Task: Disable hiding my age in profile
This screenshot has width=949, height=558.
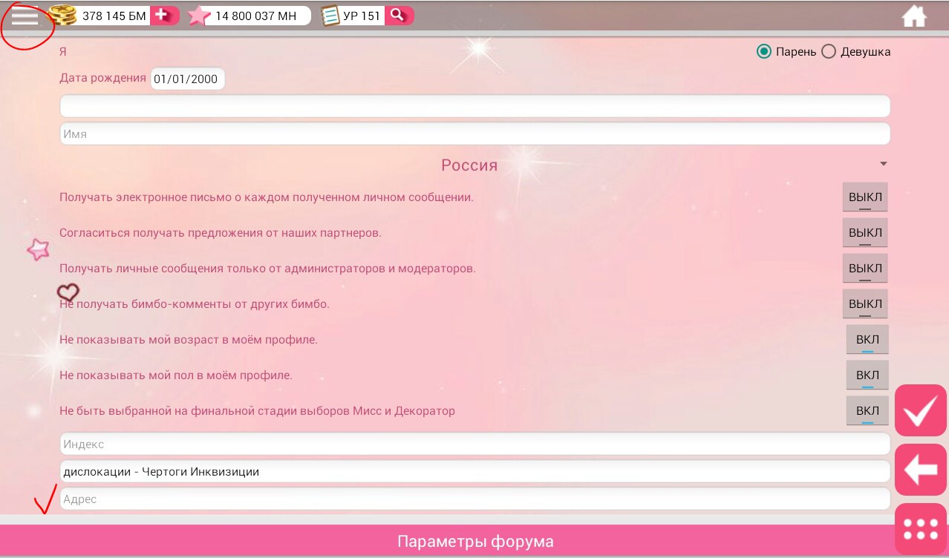Action: coord(867,340)
